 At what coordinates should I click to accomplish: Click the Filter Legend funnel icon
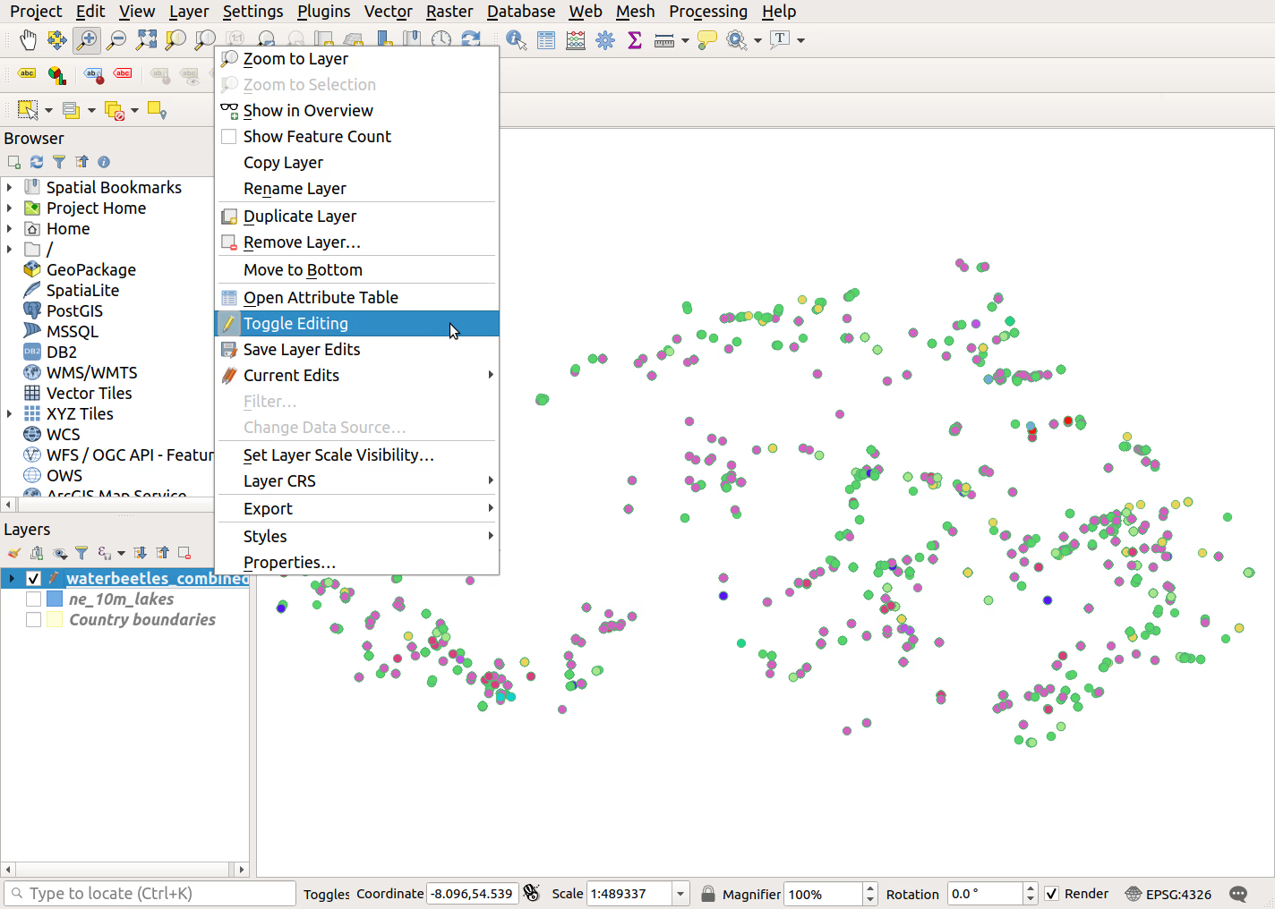81,553
